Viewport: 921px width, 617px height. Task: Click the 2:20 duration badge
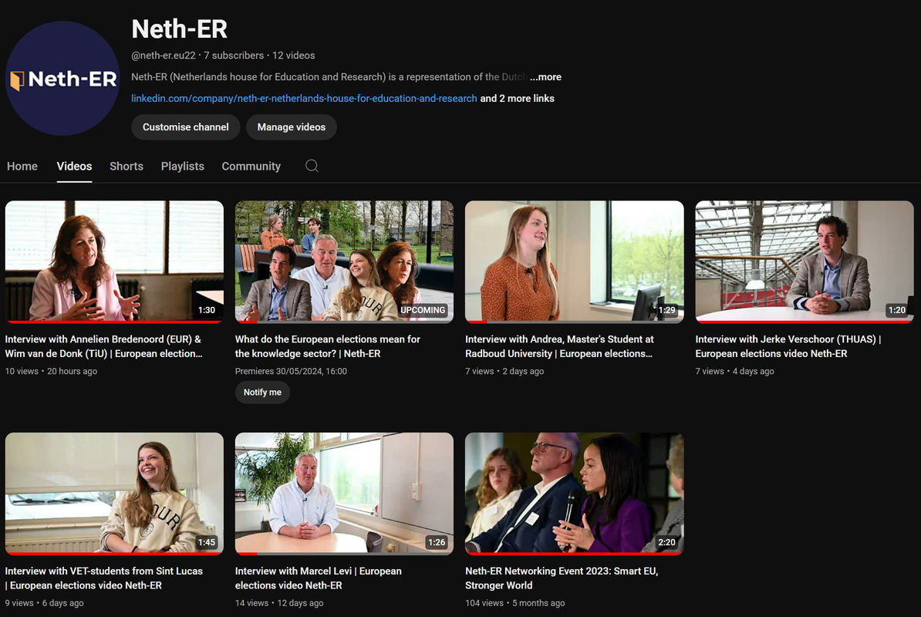click(666, 542)
